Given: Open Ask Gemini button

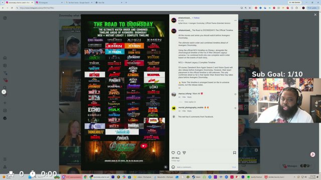Looking at the screenshot, I should (x=295, y=2).
